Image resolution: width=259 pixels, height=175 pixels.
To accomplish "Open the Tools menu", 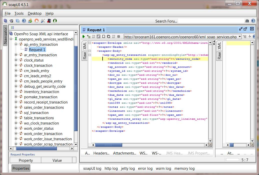I will (19, 13).
